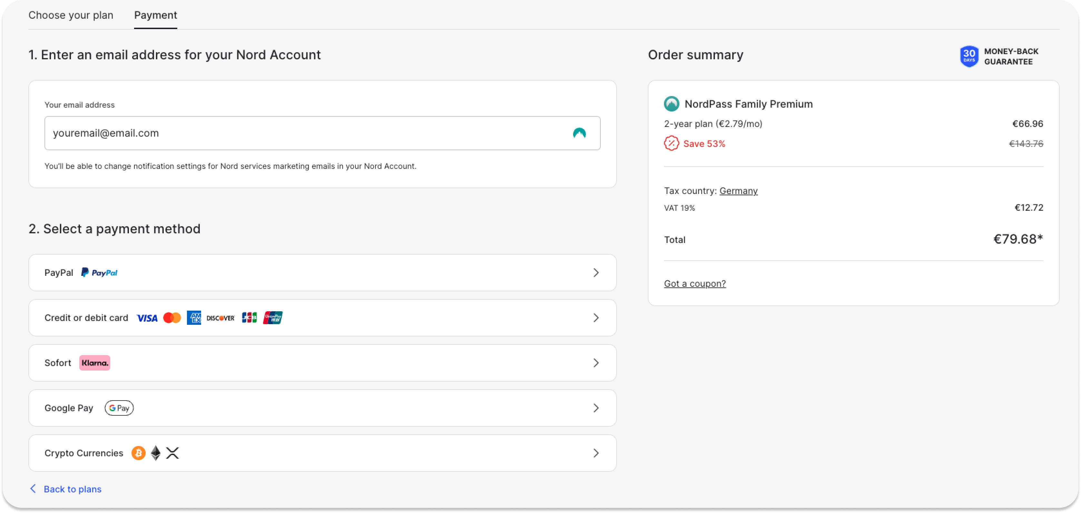Viewport: 1081px width, 513px height.
Task: Click the Visa card logo
Action: [x=147, y=318]
